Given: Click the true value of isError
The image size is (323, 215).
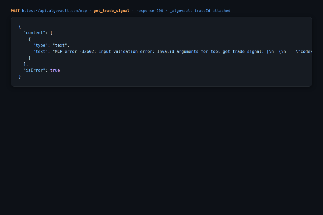Looking at the screenshot, I should coord(55,70).
